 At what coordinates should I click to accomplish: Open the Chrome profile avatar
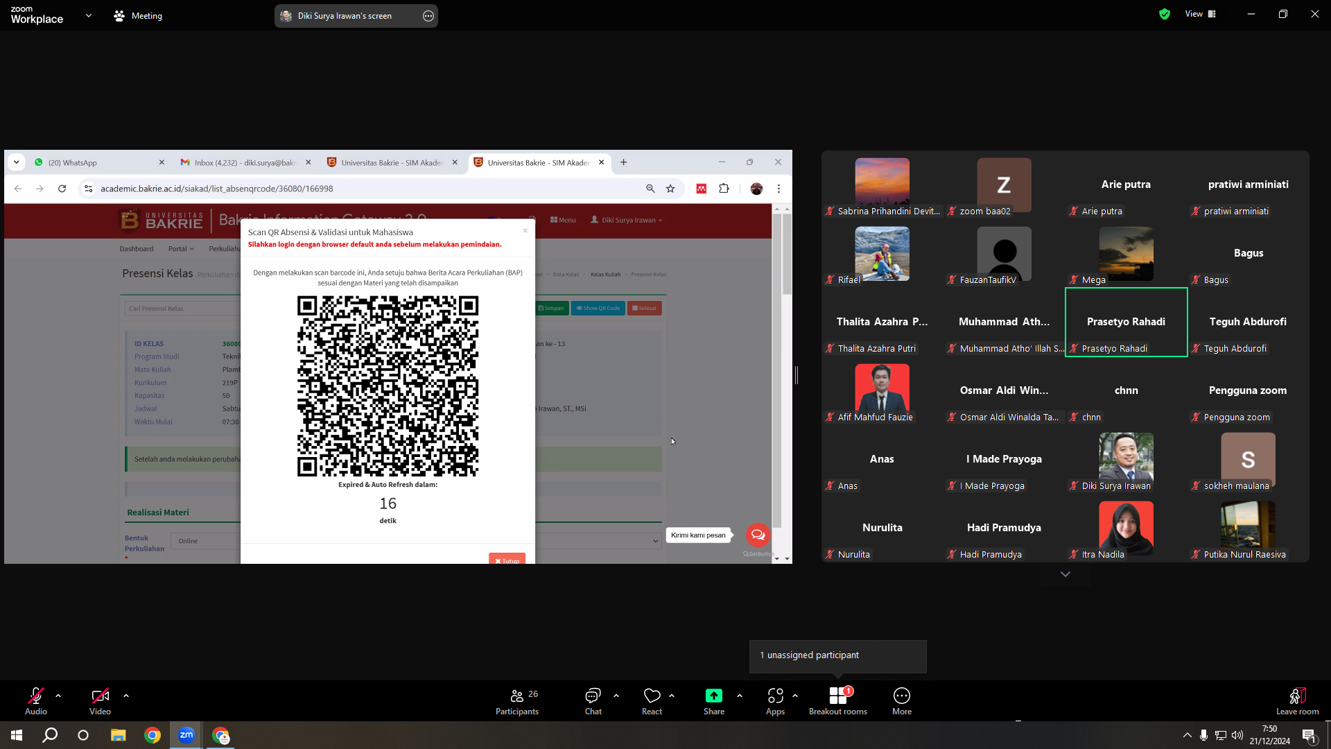point(757,189)
